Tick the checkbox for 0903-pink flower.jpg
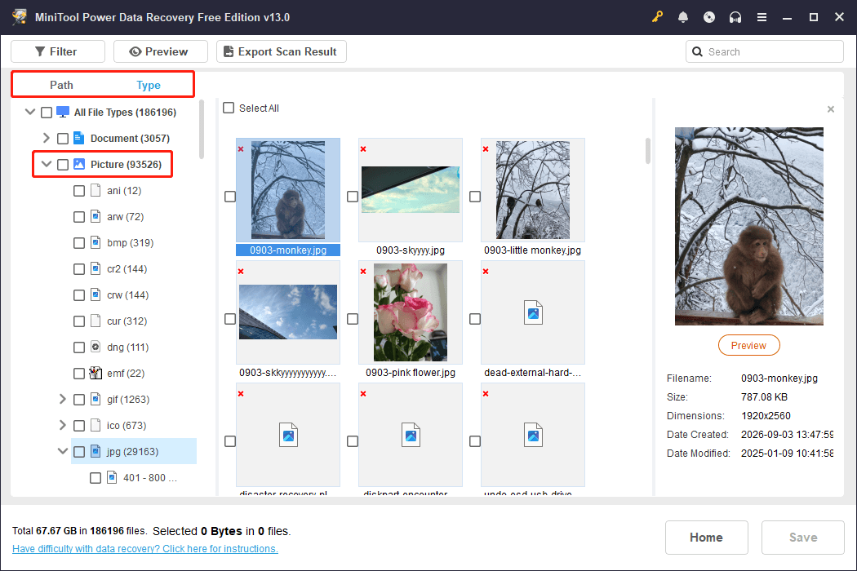This screenshot has width=857, height=571. click(x=353, y=319)
